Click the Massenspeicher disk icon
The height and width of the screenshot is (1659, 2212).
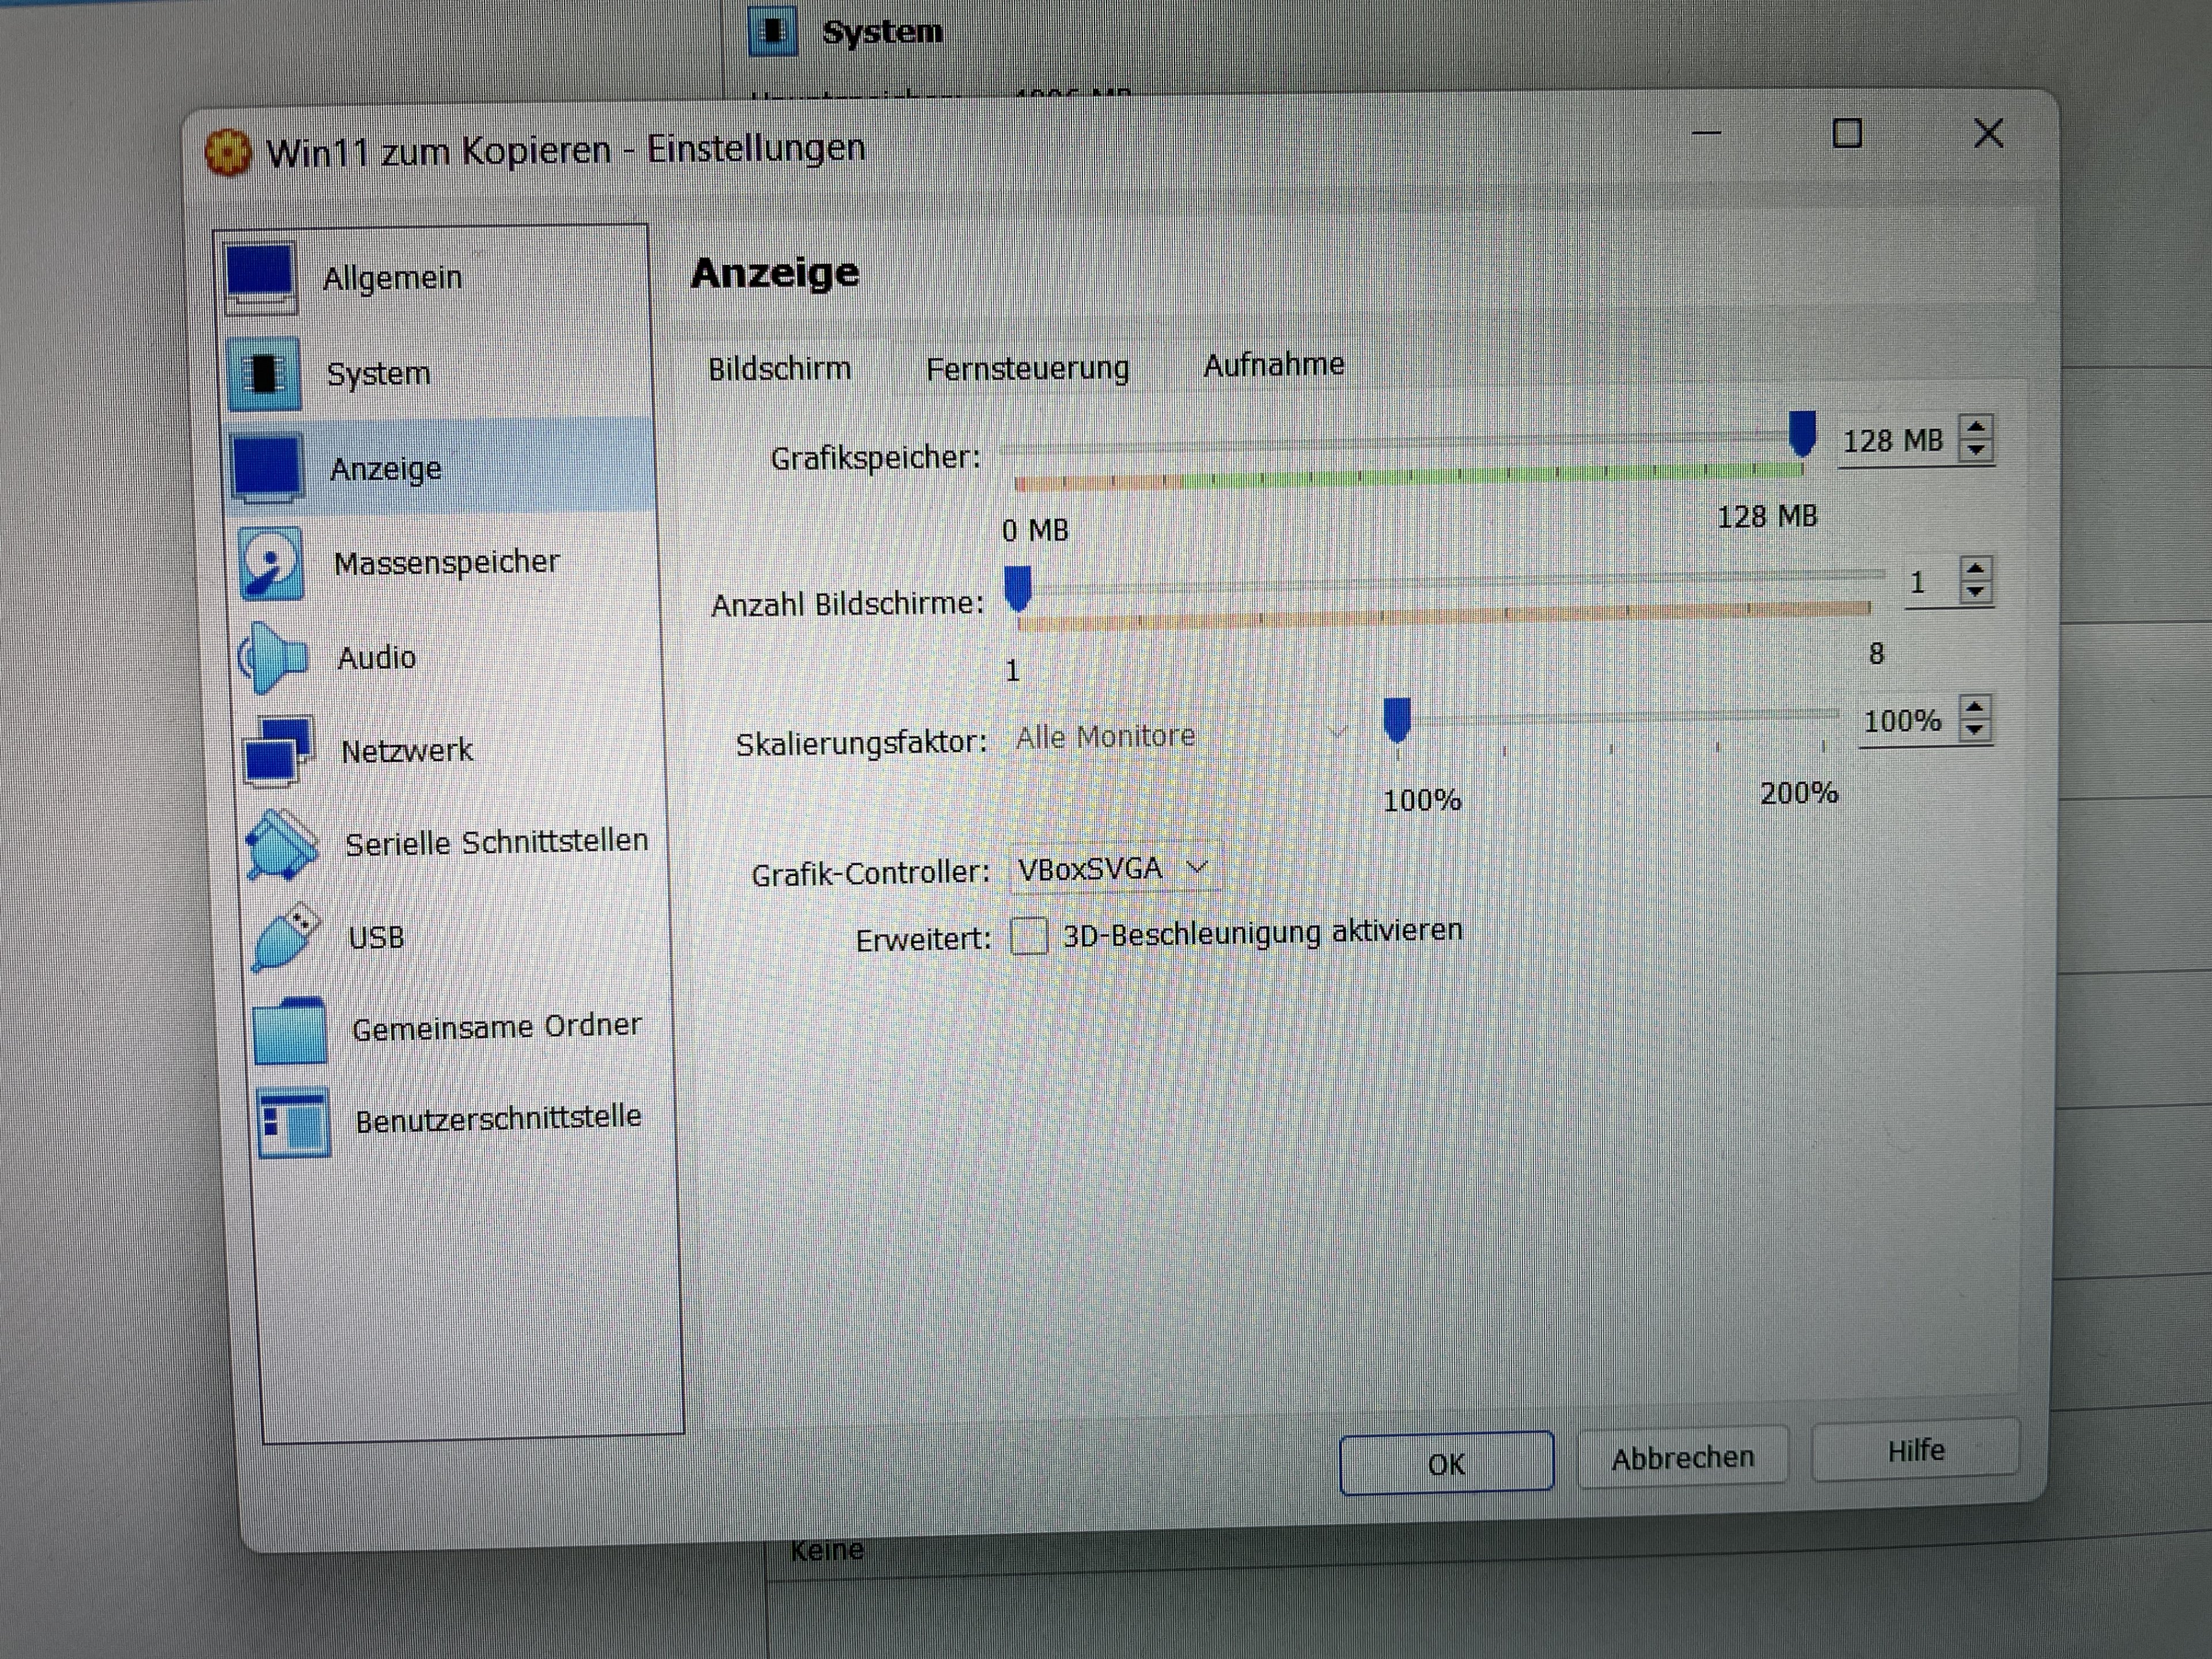click(270, 564)
